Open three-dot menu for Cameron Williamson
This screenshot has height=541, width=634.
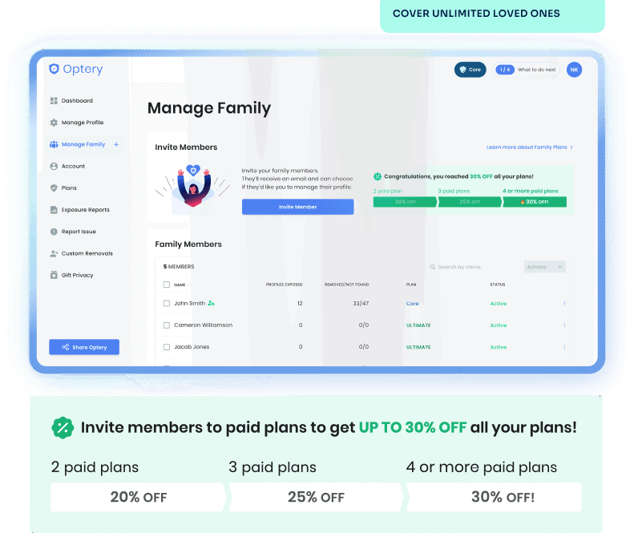click(564, 325)
